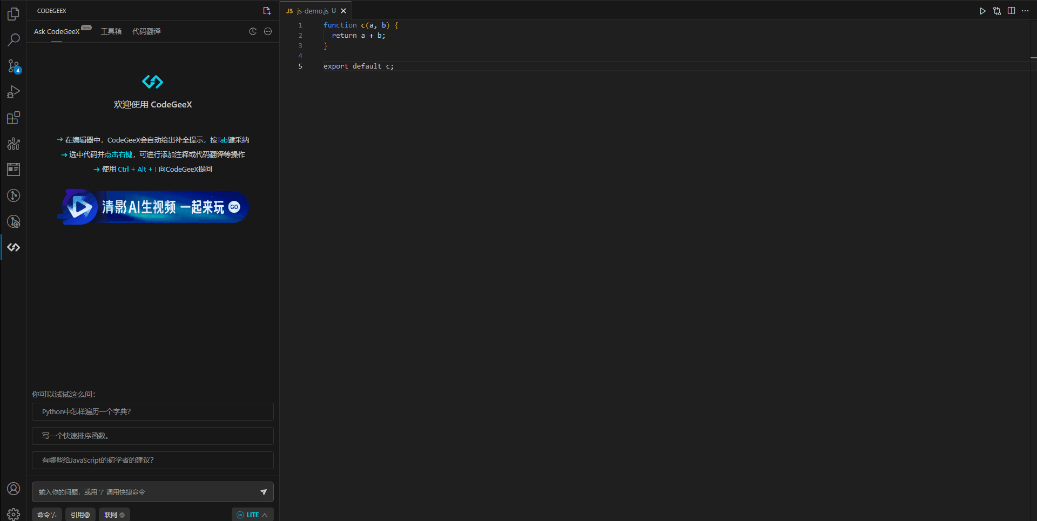Viewport: 1037px width, 521px height.
Task: Open the CodeGeeX more-options circle icon
Action: 268,31
